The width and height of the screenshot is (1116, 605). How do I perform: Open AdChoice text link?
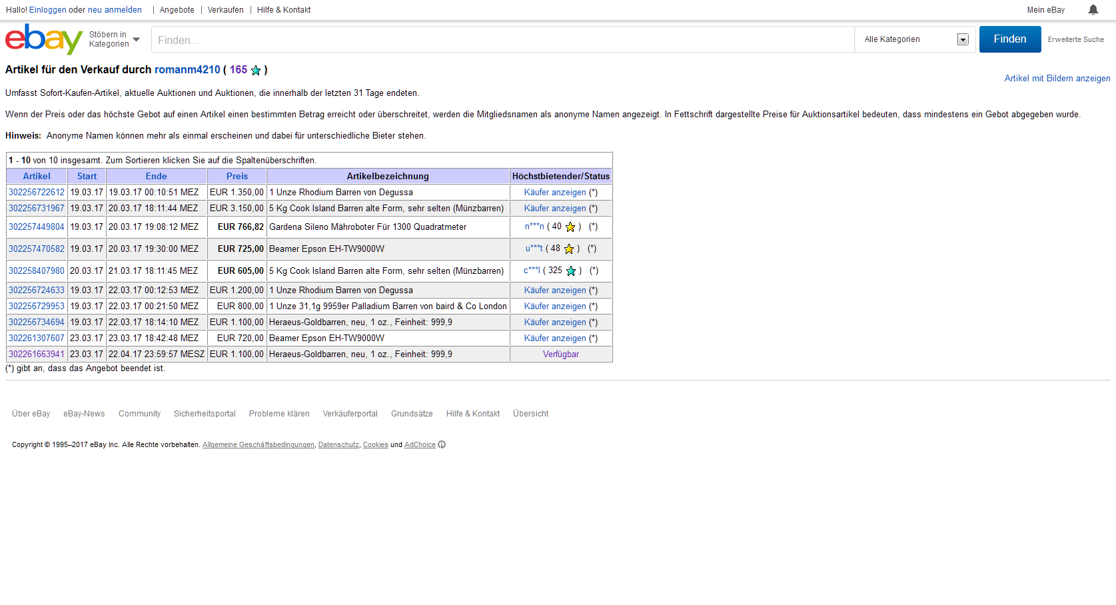420,445
